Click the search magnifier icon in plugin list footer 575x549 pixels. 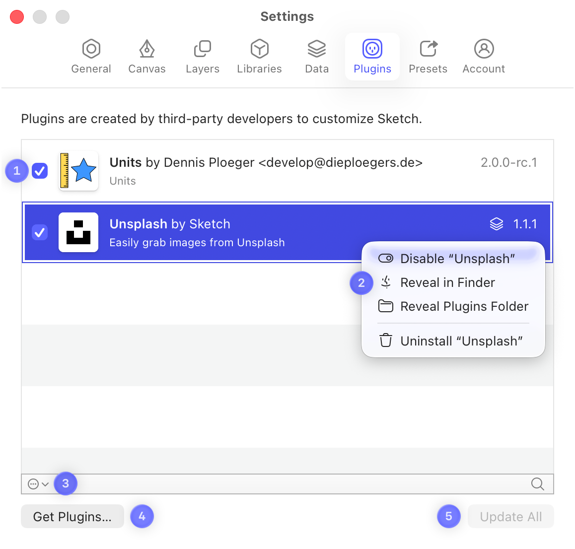point(538,484)
